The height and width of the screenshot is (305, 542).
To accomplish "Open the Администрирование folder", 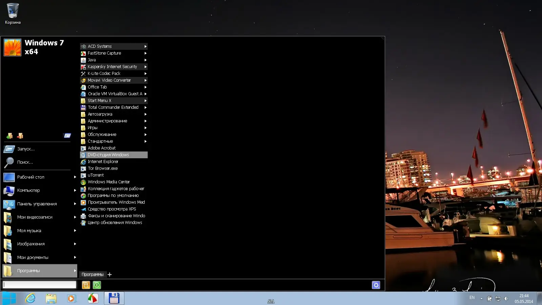I will click(114, 121).
